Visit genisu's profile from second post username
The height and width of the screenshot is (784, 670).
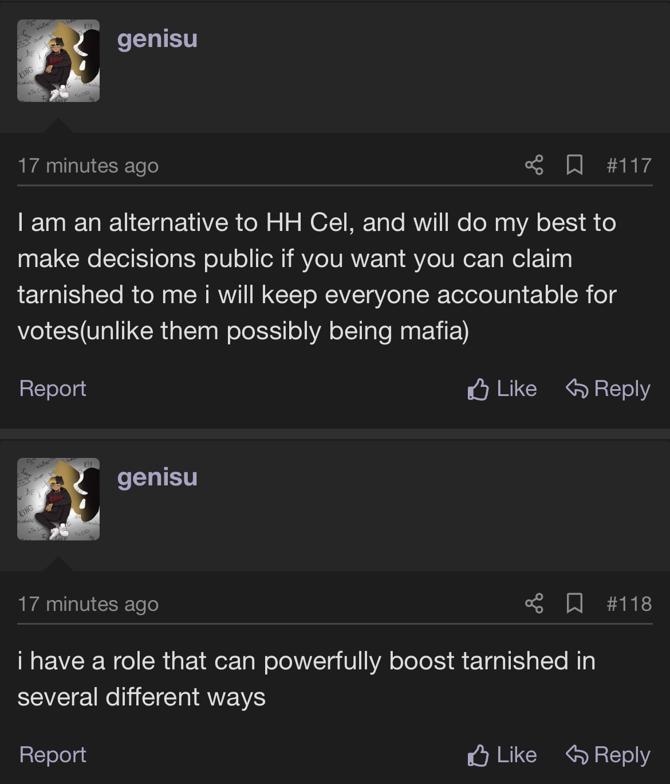coord(157,477)
